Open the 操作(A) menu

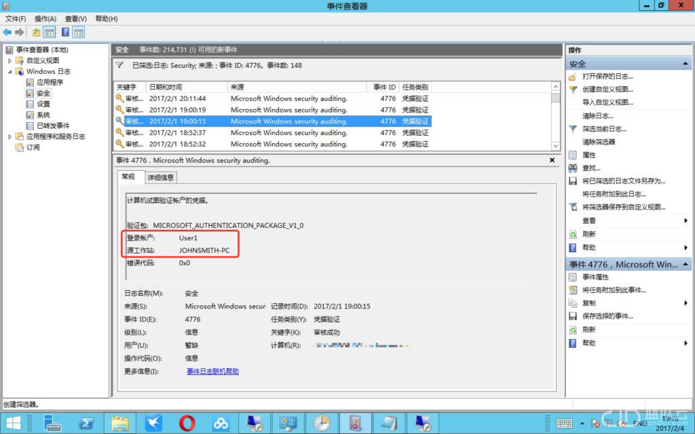pyautogui.click(x=45, y=18)
